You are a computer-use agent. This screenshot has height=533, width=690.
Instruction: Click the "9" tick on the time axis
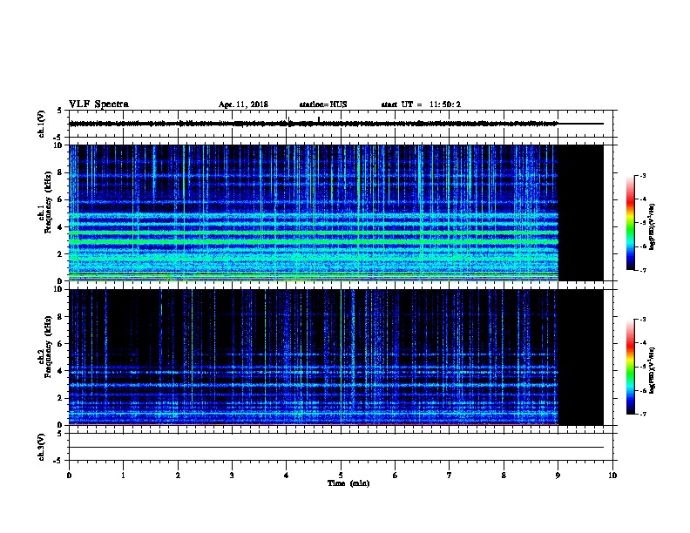pos(558,476)
